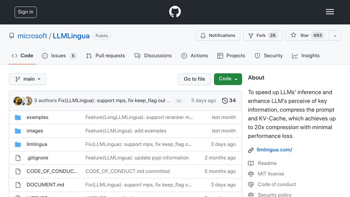The width and height of the screenshot is (350, 197).
Task: Click the Notifications button
Action: pyautogui.click(x=218, y=35)
